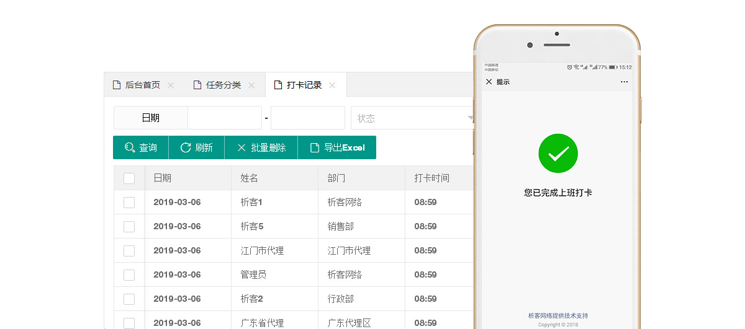This screenshot has width=745, height=329.
Task: Click the document icon on 打卡记录 tab
Action: tap(278, 85)
